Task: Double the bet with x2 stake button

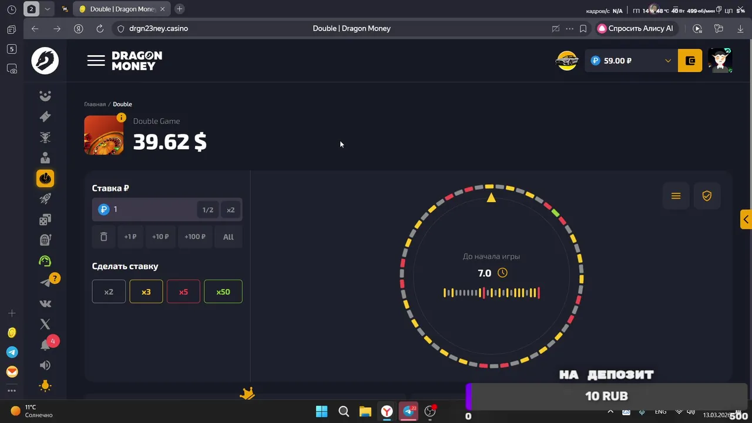Action: click(230, 210)
